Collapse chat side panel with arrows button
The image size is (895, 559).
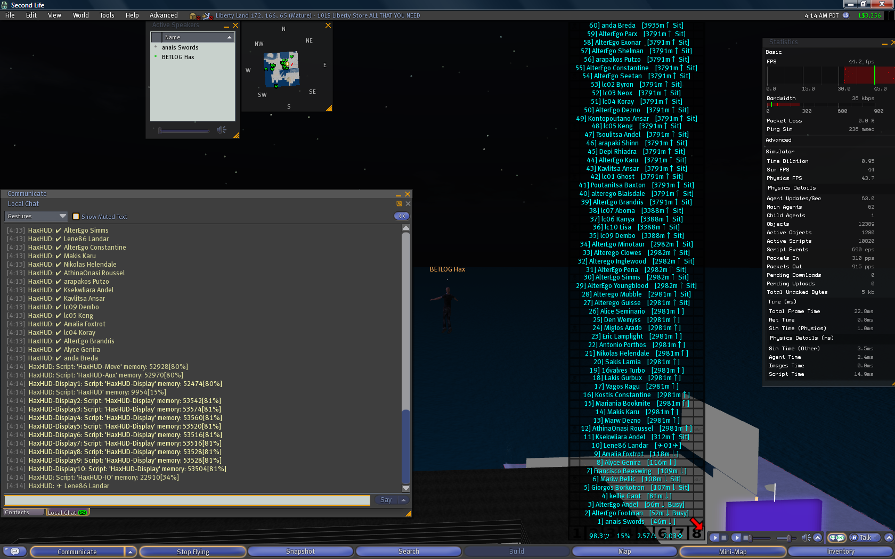(x=402, y=216)
